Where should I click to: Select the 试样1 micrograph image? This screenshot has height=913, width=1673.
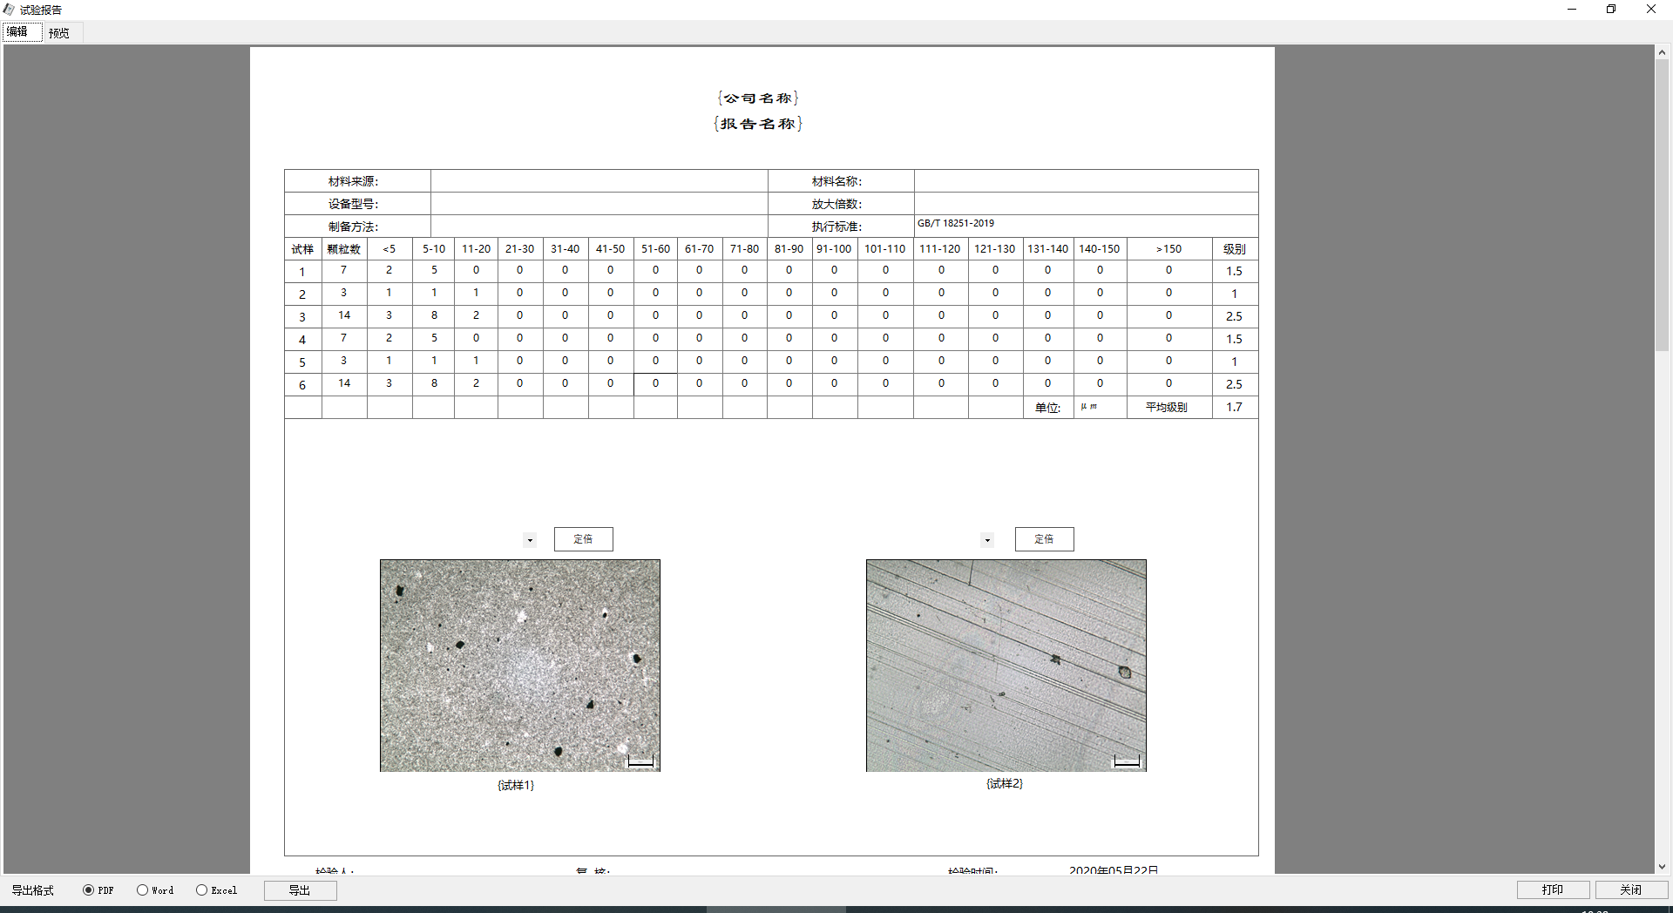[x=520, y=666]
